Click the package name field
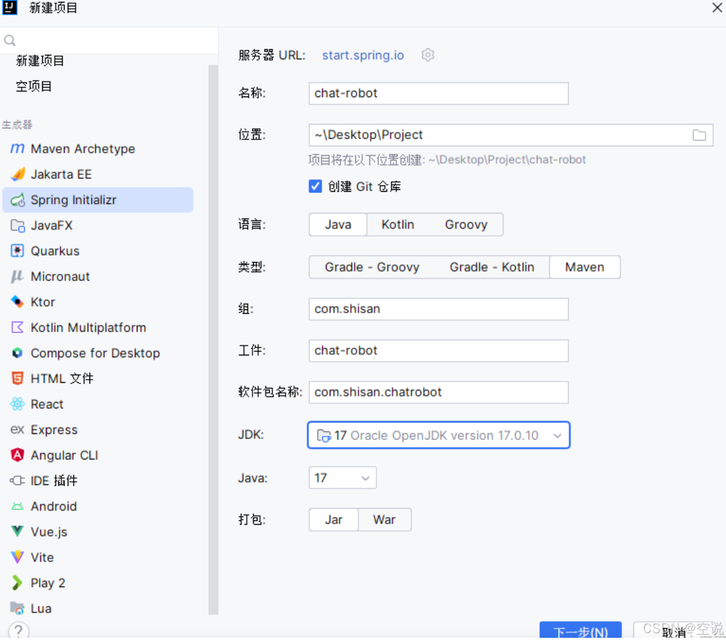Image resolution: width=726 pixels, height=641 pixels. (x=438, y=392)
